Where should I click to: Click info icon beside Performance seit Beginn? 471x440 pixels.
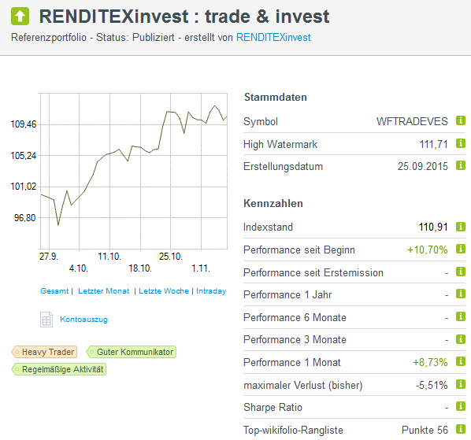click(x=461, y=249)
